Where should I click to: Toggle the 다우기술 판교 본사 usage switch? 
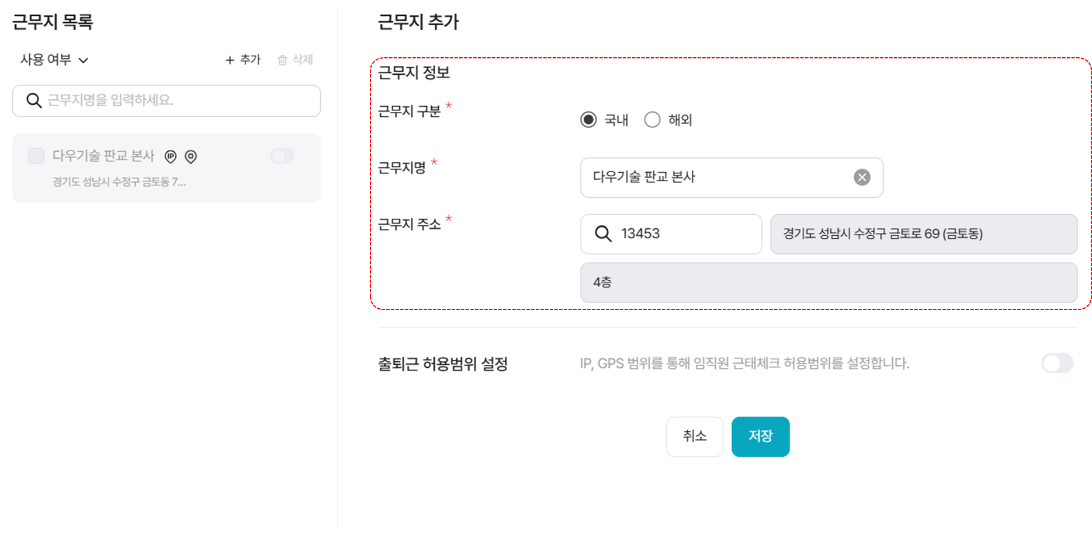coord(282,156)
